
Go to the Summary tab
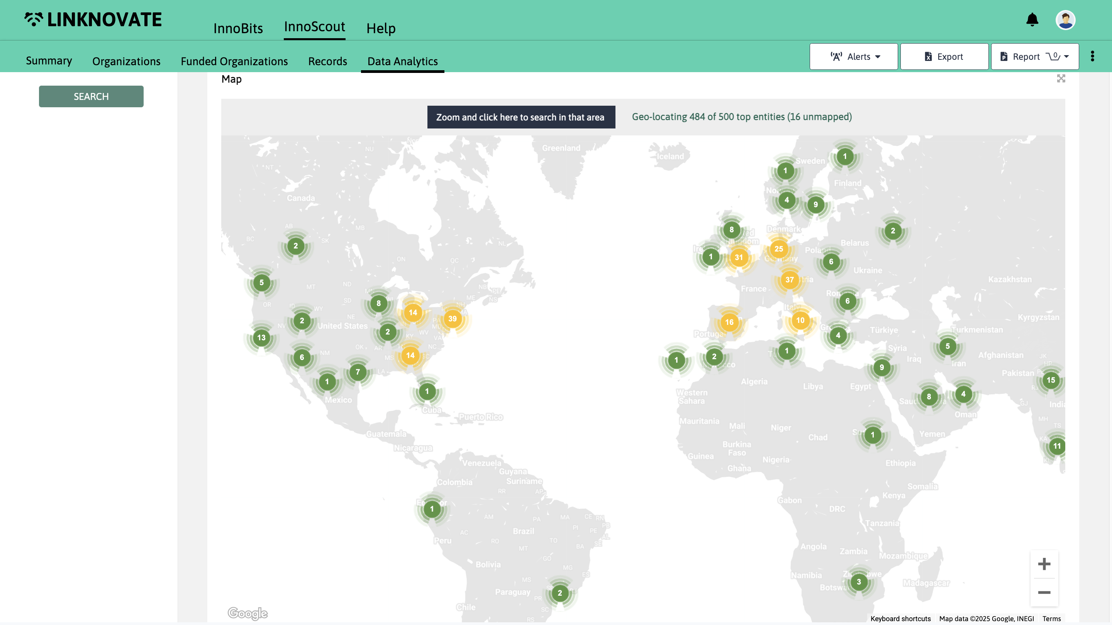coord(49,61)
